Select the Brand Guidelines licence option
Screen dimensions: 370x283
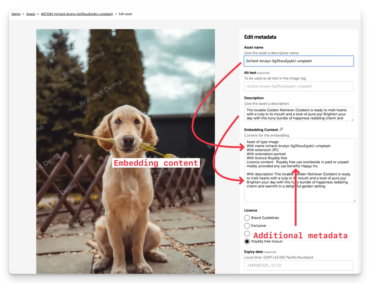(247, 218)
